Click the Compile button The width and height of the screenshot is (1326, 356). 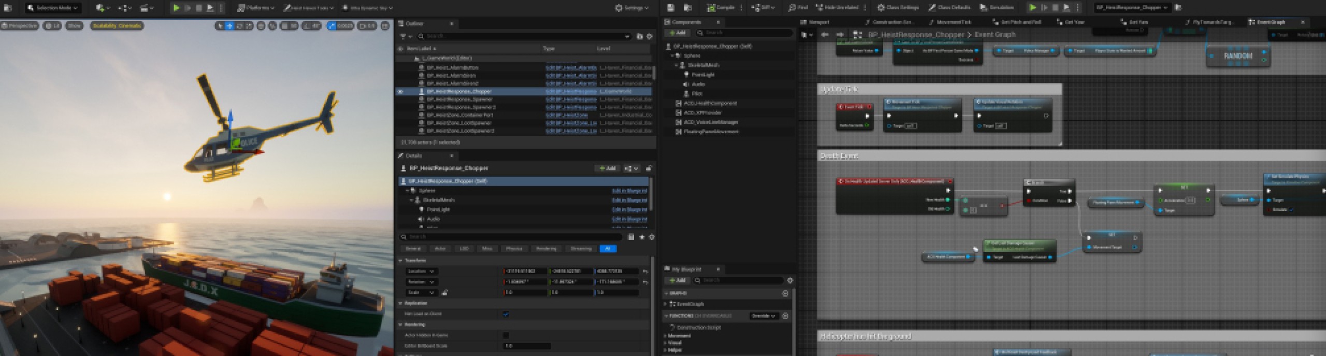[720, 8]
